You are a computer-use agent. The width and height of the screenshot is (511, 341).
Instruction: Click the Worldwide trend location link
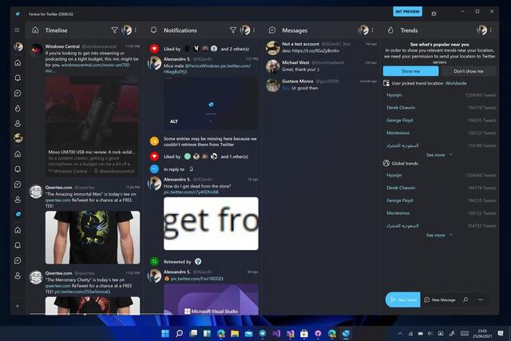456,83
